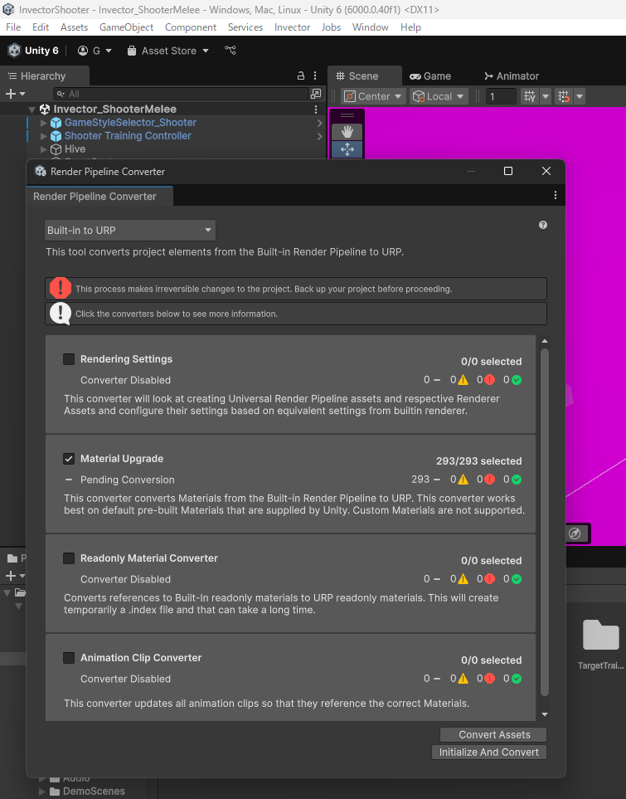Click the help question mark icon
The height and width of the screenshot is (799, 626).
(543, 225)
